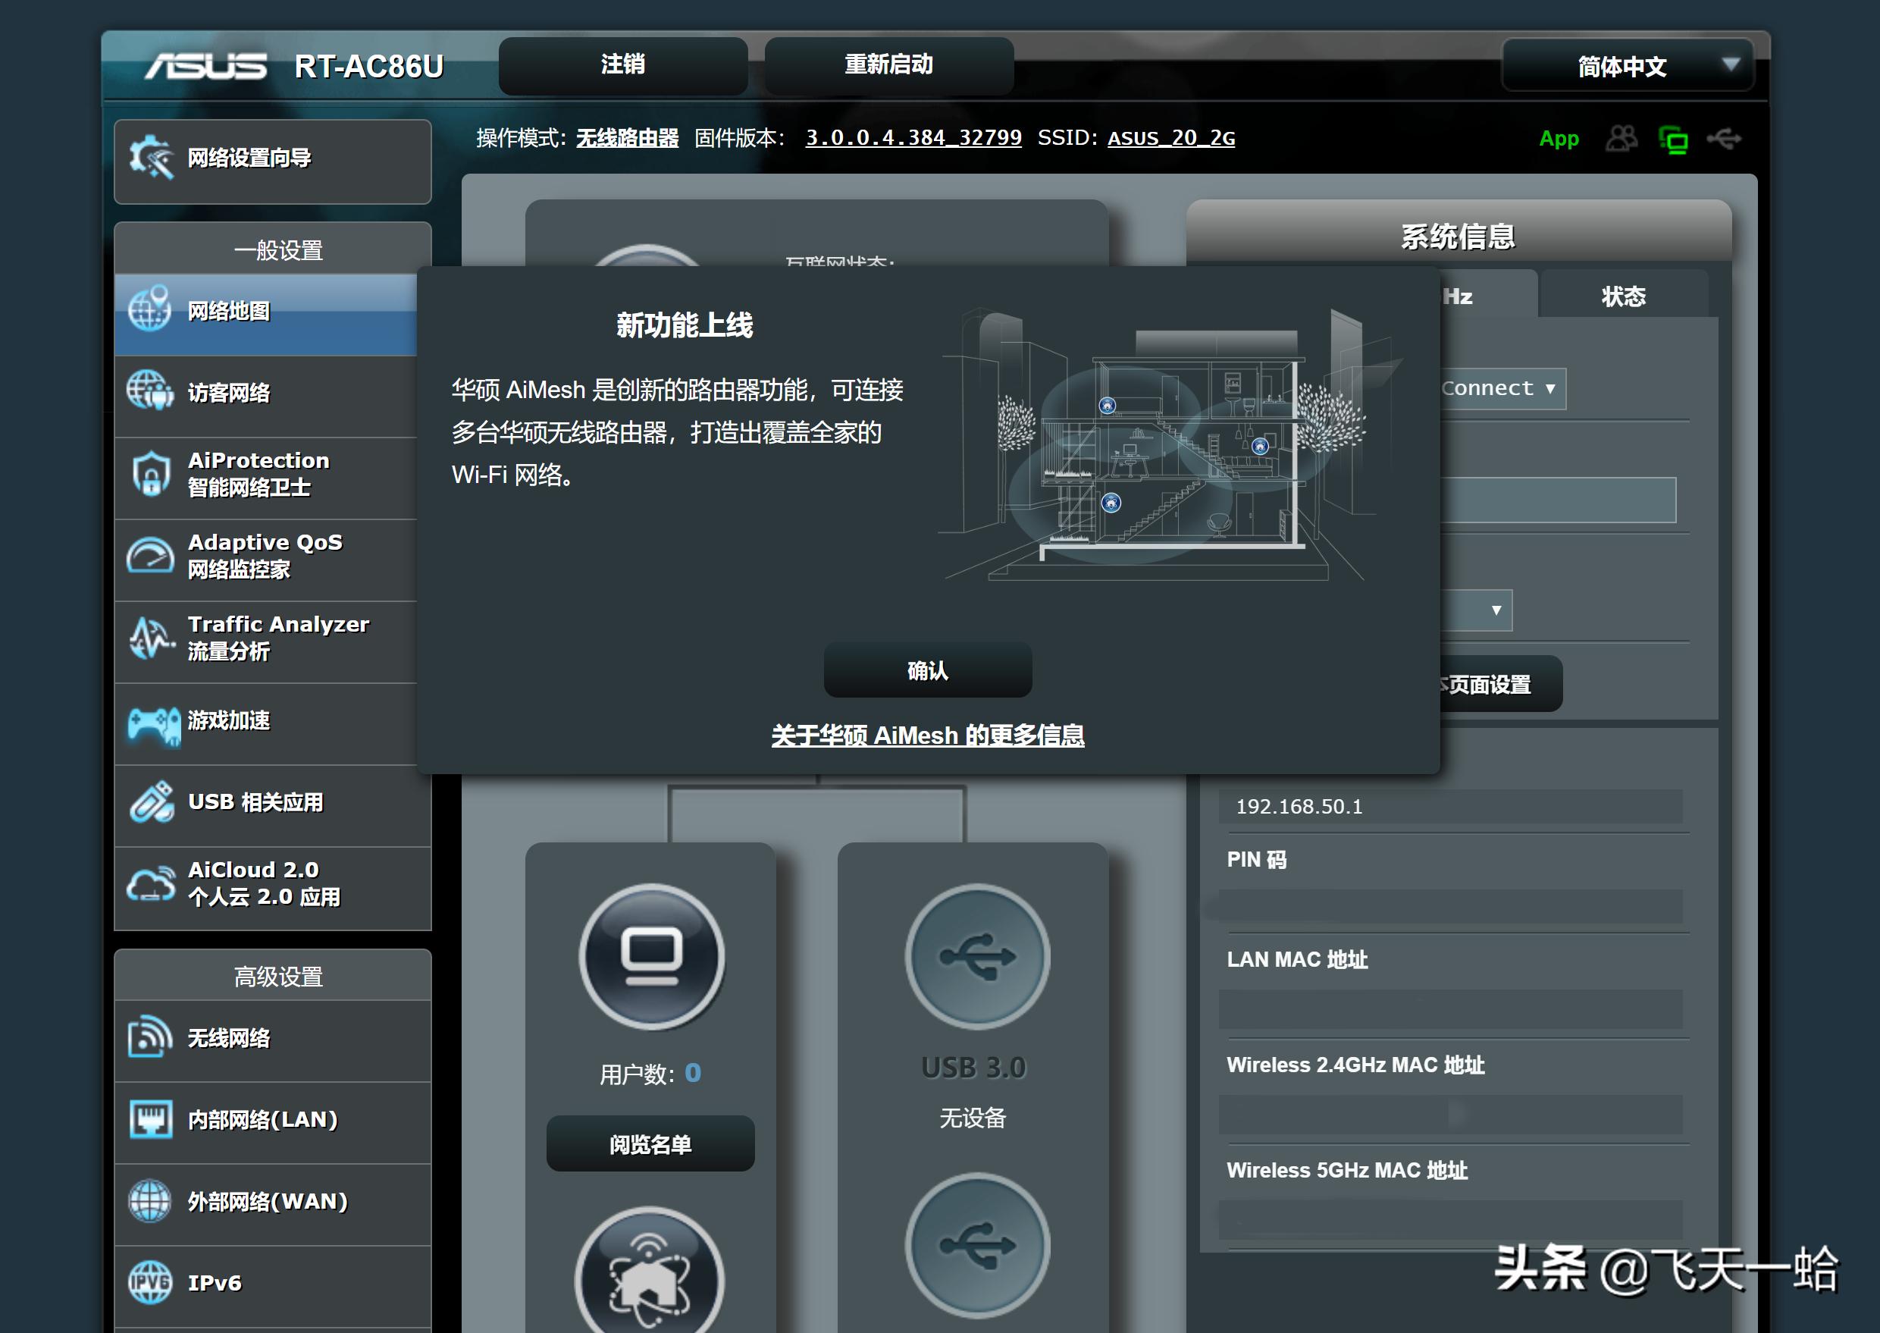1880x1333 pixels.
Task: Click the 确认 confirmation button
Action: (927, 670)
